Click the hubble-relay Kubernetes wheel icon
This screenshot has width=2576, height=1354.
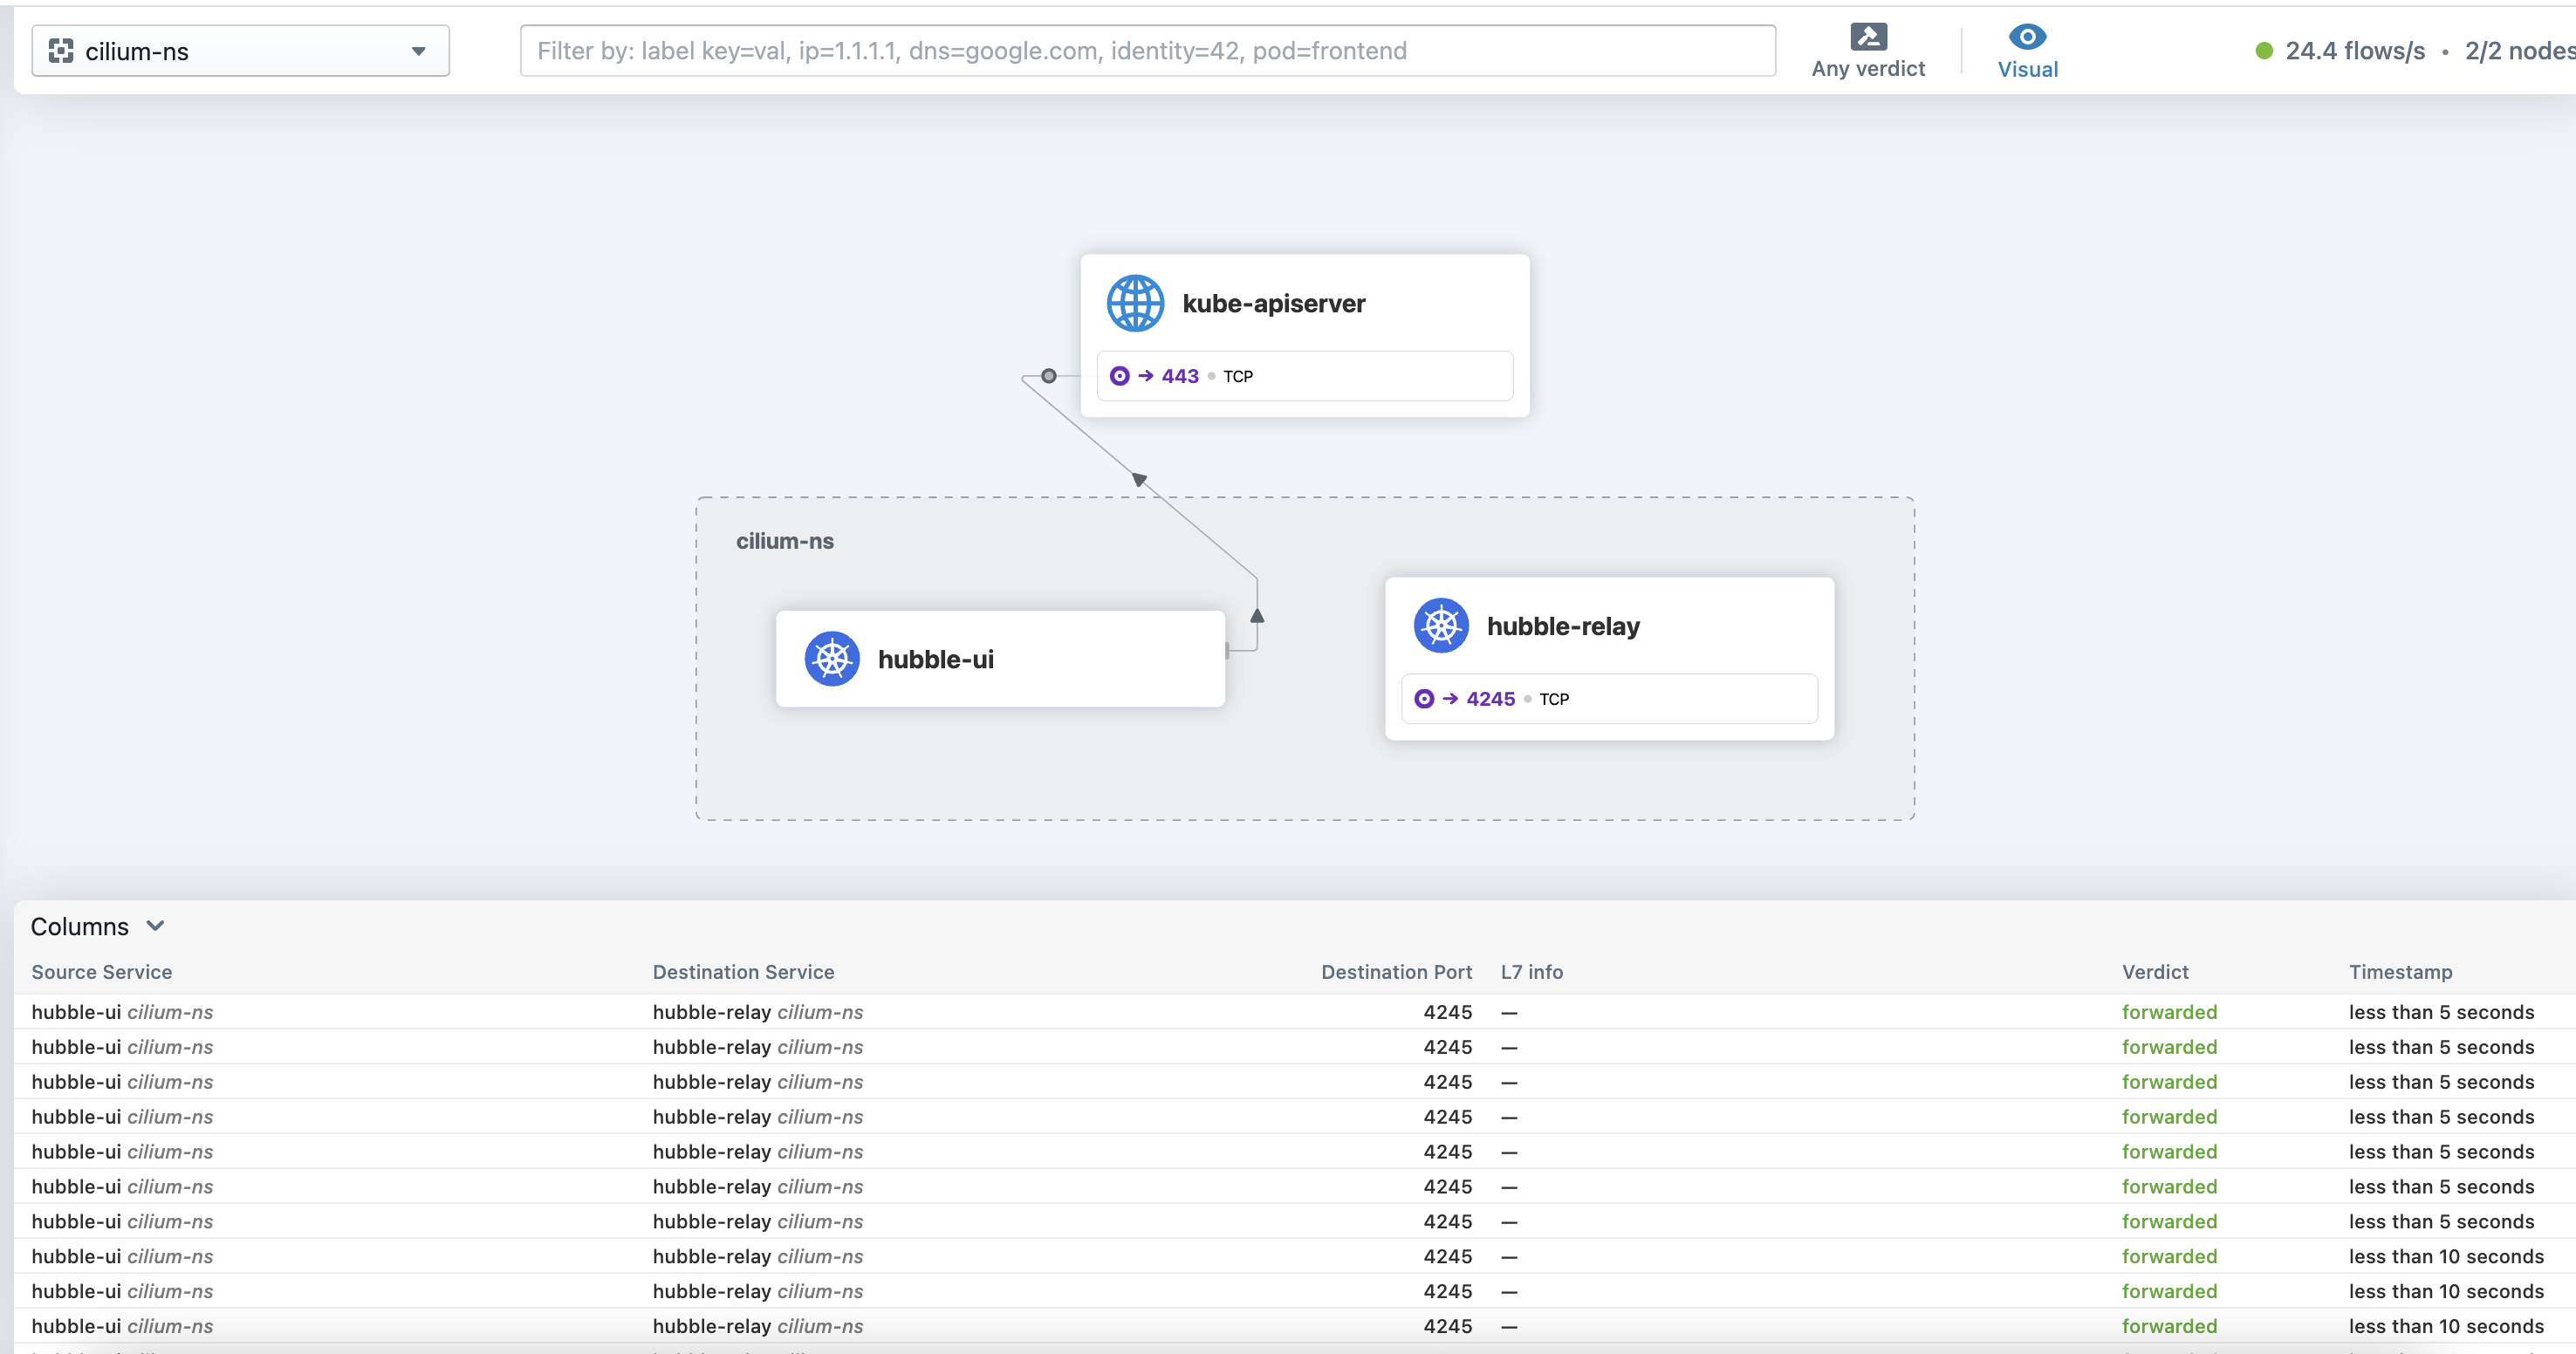click(x=1441, y=626)
